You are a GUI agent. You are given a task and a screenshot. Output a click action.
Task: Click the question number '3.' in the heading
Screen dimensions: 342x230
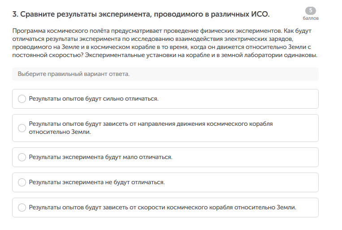click(x=15, y=14)
